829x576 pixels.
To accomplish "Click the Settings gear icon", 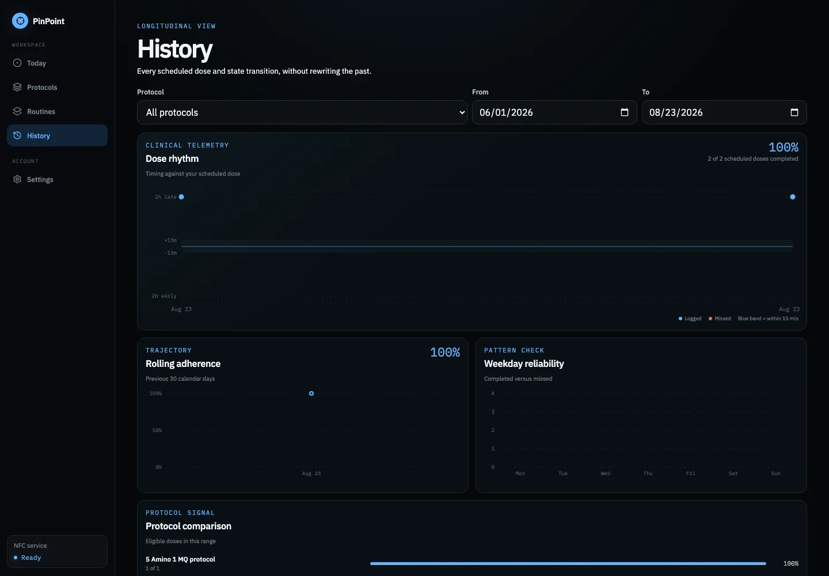I will pos(17,179).
